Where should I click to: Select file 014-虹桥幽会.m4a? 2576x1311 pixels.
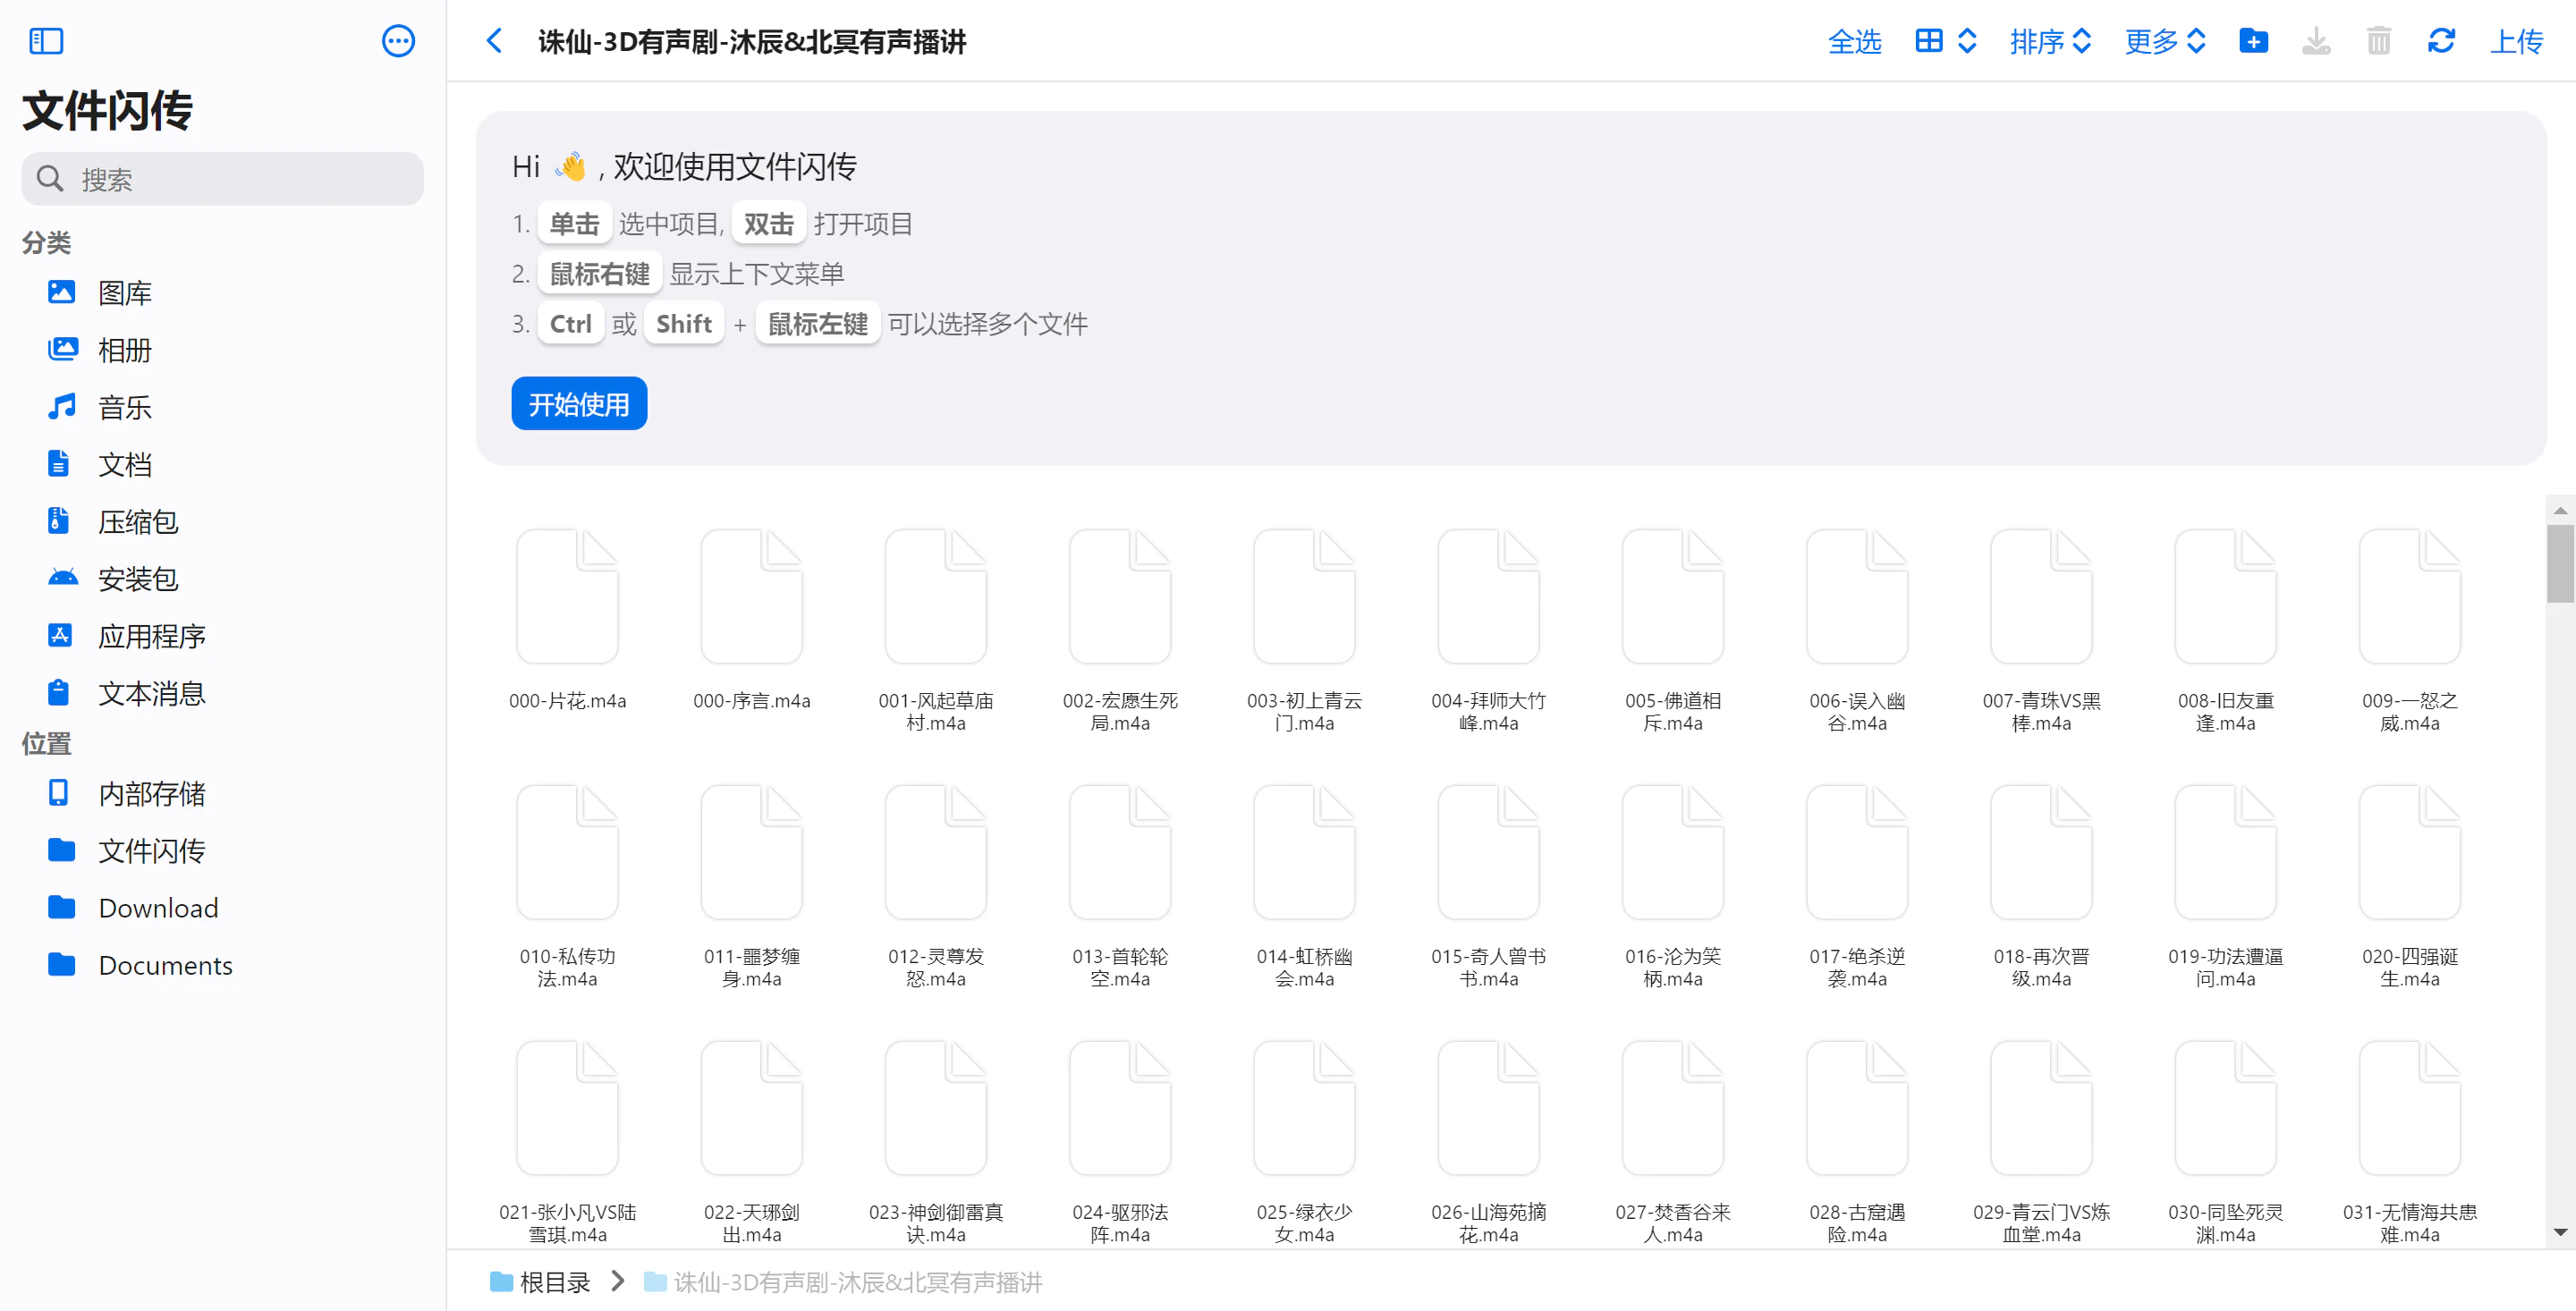tap(1304, 886)
